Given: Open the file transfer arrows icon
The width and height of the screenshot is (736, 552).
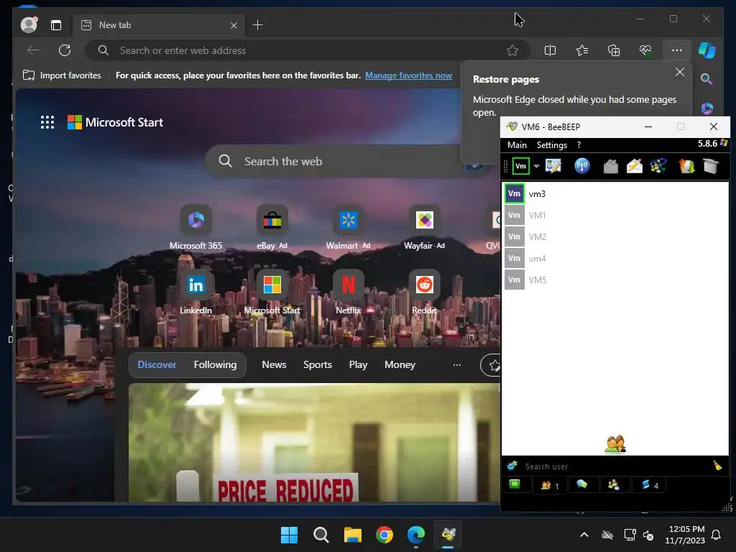Looking at the screenshot, I should point(686,166).
